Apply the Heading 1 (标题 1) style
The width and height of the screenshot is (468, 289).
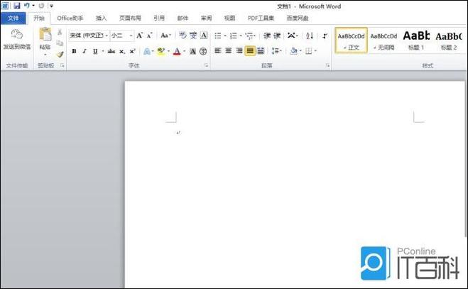pyautogui.click(x=416, y=40)
